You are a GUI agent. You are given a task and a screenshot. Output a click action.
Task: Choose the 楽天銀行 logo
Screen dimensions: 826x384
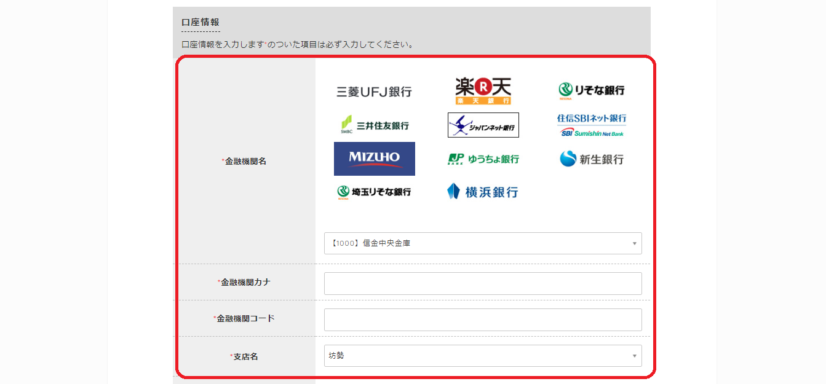coord(483,90)
